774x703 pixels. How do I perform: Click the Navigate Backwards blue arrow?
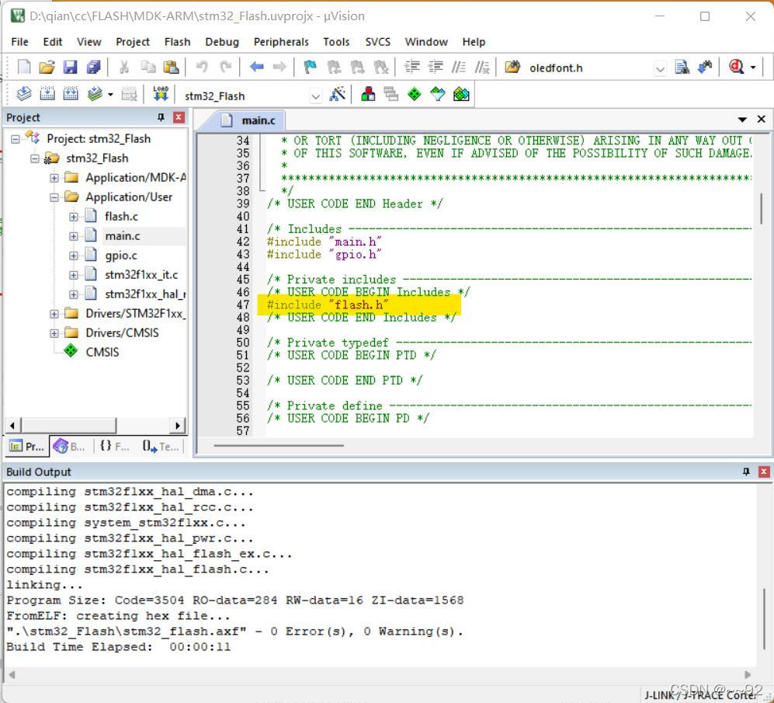pyautogui.click(x=256, y=67)
